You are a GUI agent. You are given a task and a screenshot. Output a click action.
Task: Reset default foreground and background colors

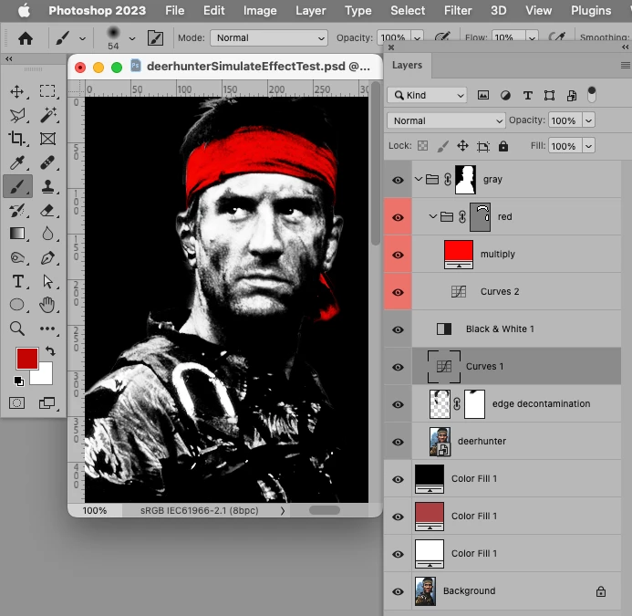pyautogui.click(x=18, y=381)
